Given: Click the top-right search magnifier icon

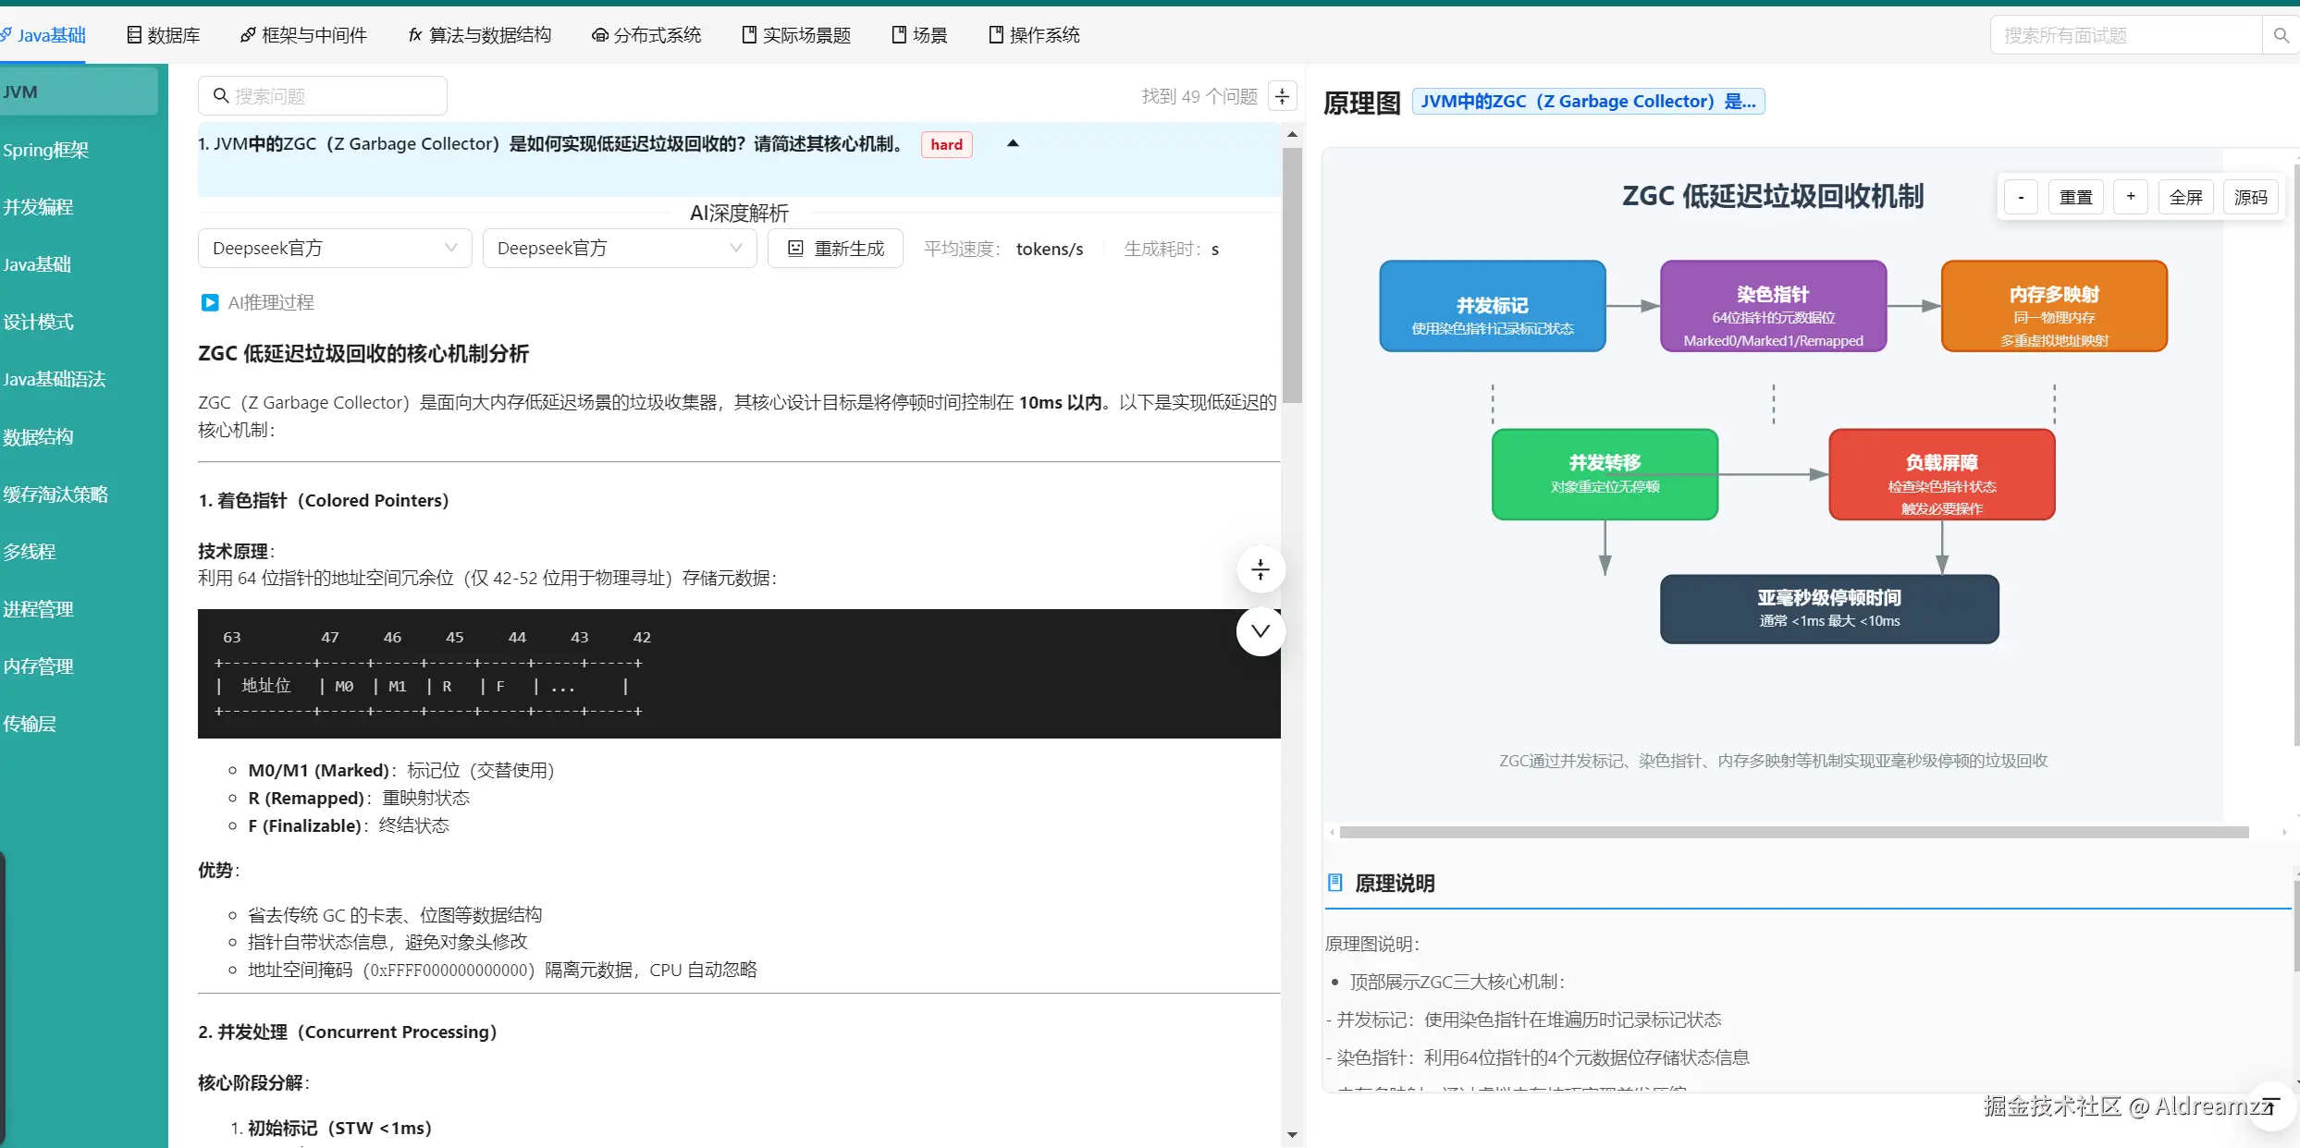Looking at the screenshot, I should [2281, 35].
